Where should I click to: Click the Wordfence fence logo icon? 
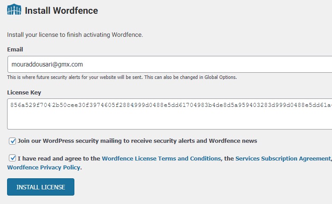pos(14,9)
